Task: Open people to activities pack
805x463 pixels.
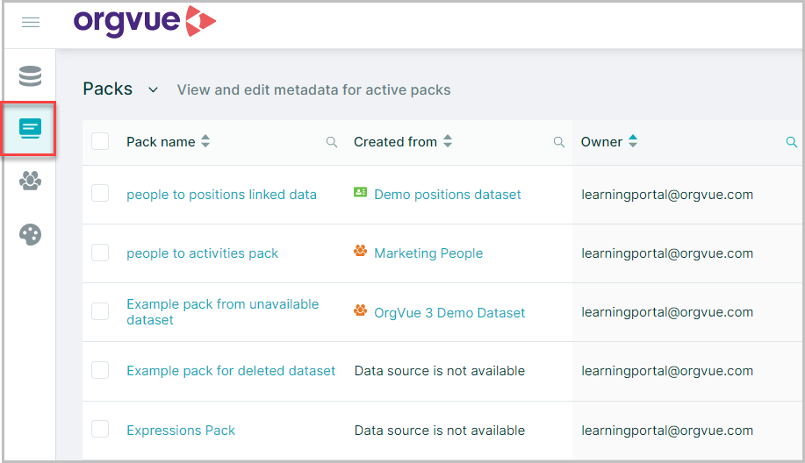Action: click(x=202, y=253)
